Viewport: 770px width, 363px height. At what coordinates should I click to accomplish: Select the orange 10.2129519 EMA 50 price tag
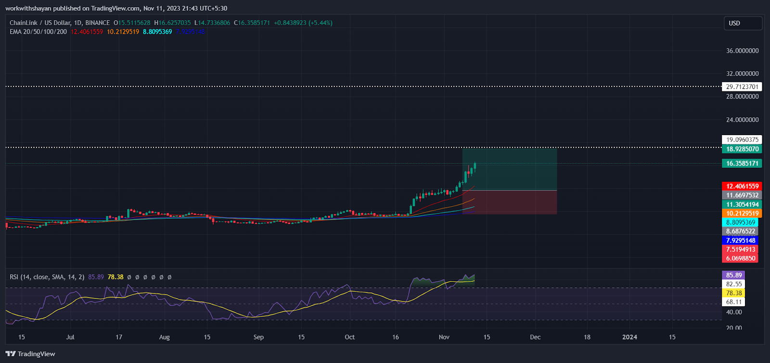pyautogui.click(x=742, y=213)
